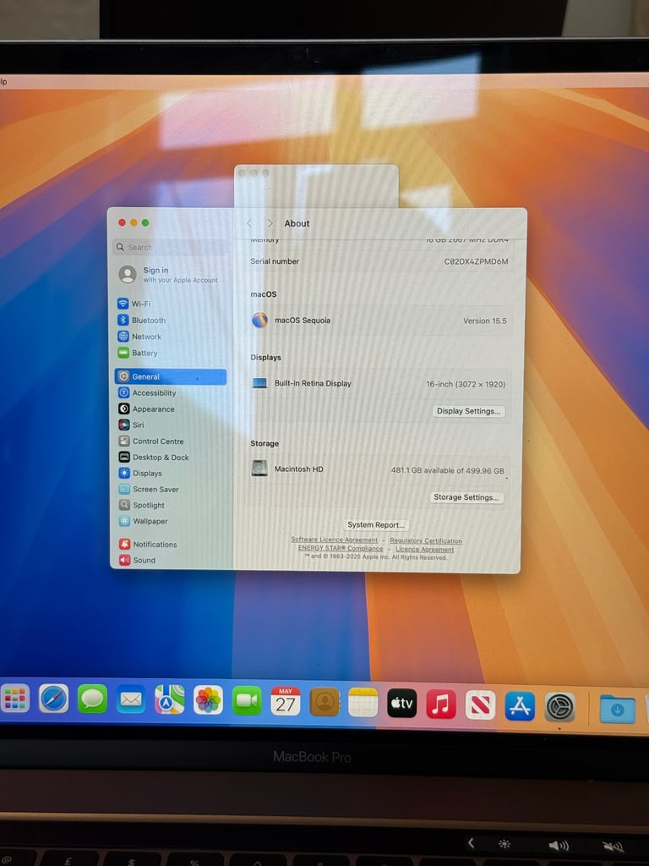Open Calendar from the Dock
The image size is (649, 866).
(286, 702)
